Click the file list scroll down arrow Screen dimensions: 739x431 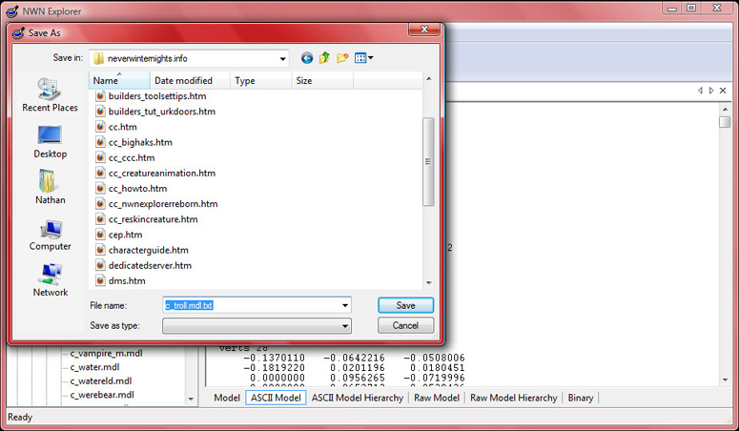(428, 283)
